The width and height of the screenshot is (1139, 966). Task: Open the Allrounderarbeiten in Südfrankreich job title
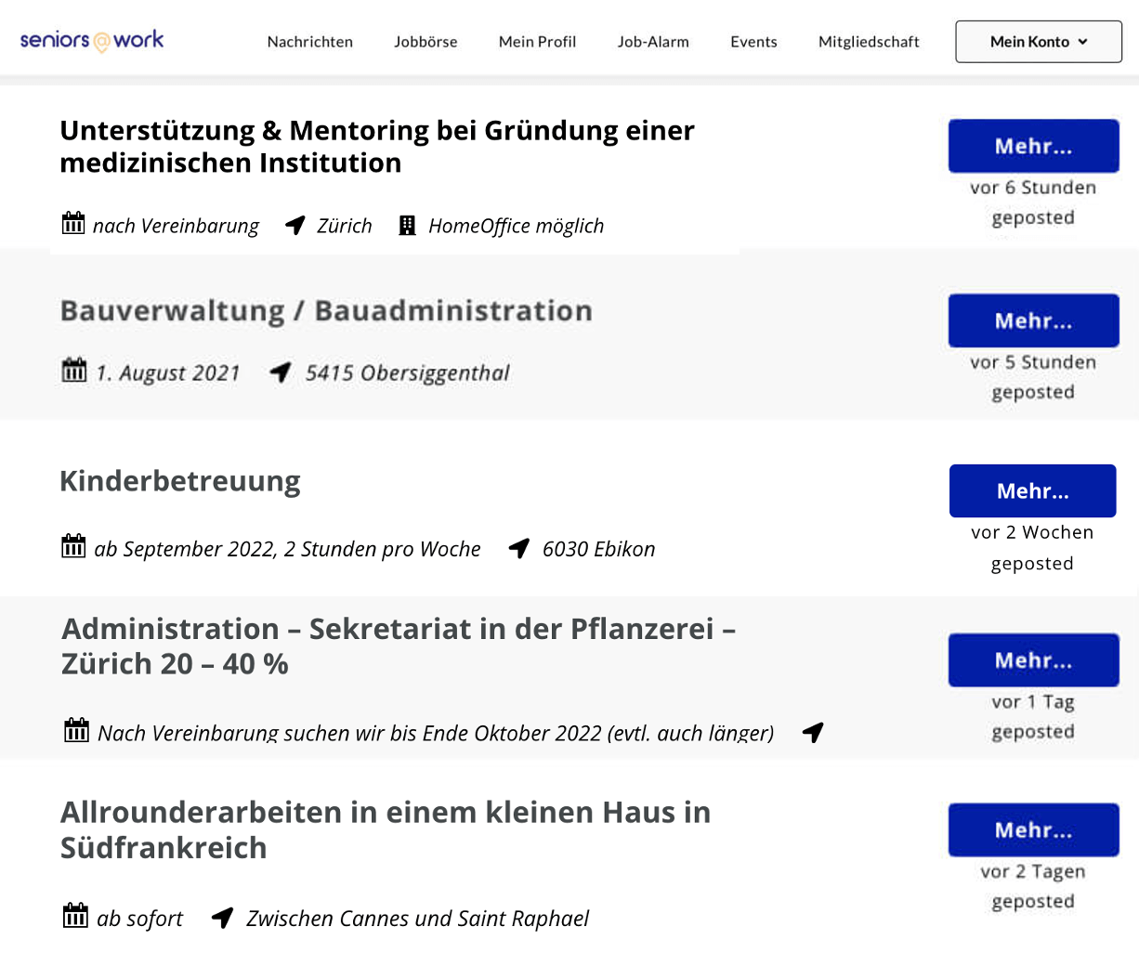(x=386, y=829)
